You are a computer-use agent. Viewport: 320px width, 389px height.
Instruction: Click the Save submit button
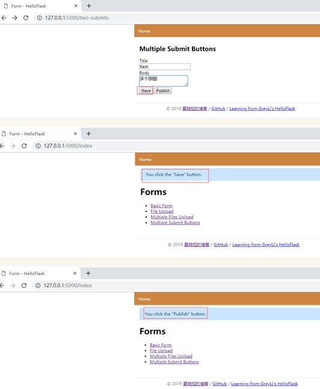point(146,91)
